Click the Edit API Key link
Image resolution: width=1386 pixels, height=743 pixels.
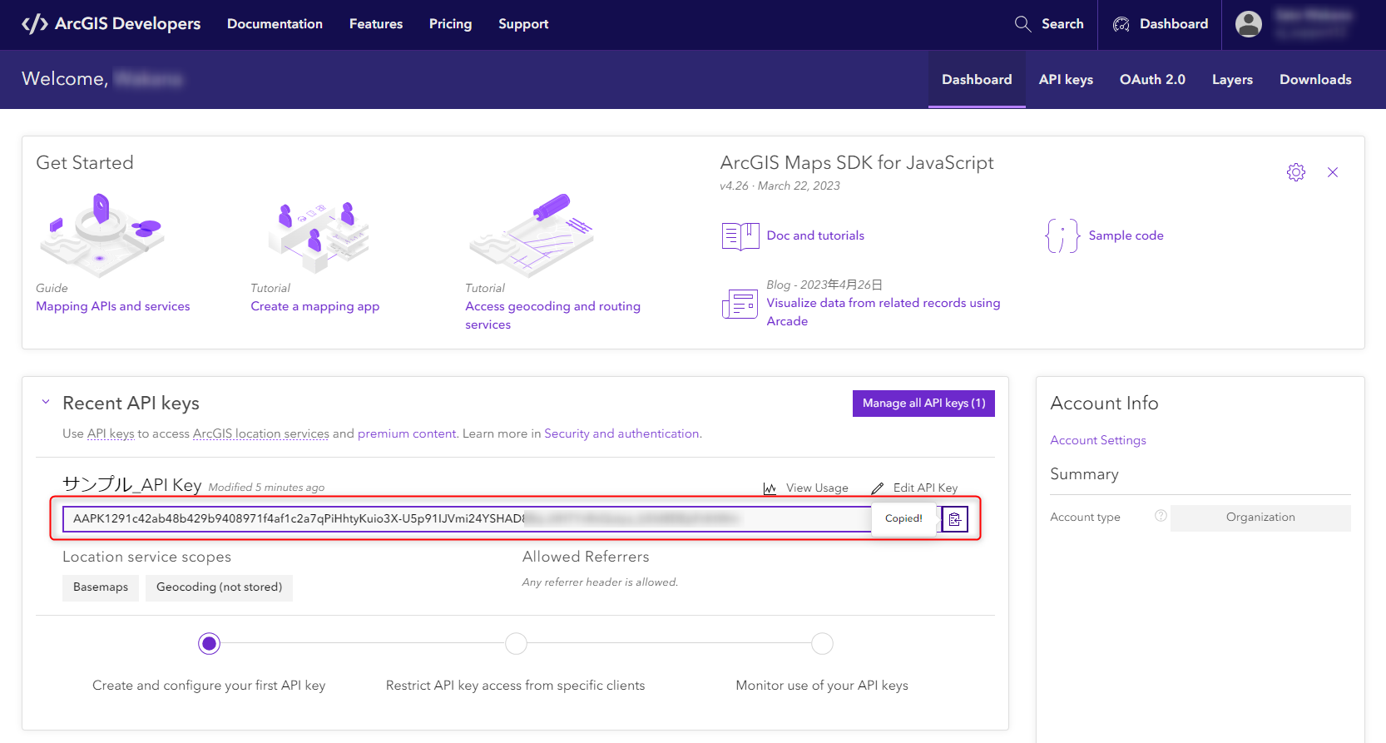pyautogui.click(x=925, y=488)
